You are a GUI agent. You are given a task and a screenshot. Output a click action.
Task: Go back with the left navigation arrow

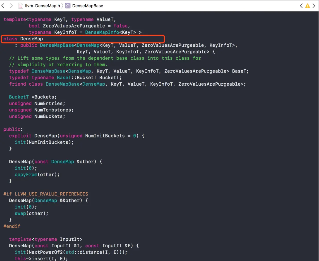3,6
